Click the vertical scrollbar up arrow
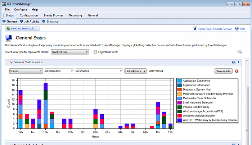Image resolution: width=252 pixels, height=145 pixels. pyautogui.click(x=247, y=60)
